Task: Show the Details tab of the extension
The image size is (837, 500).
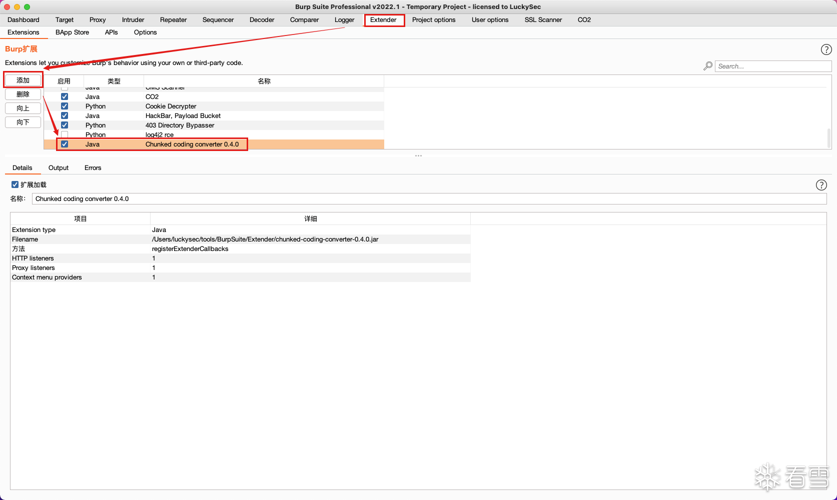Action: (x=23, y=168)
